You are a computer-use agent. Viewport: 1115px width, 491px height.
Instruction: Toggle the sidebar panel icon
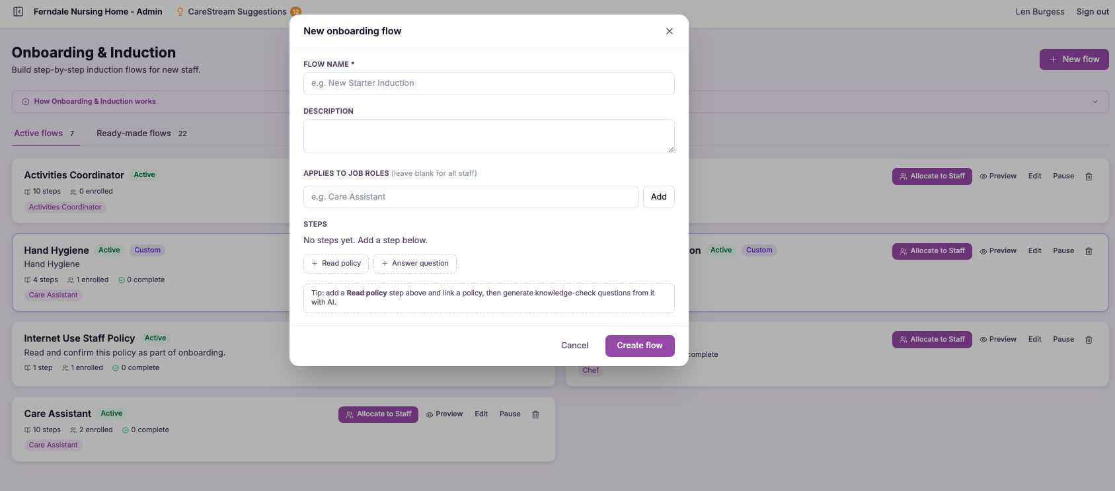(x=19, y=12)
